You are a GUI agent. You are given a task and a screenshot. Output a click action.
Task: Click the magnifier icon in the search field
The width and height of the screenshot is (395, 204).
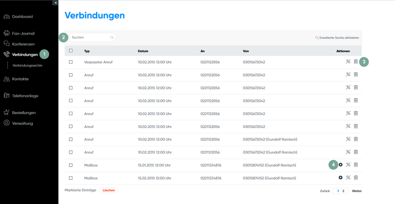(112, 38)
